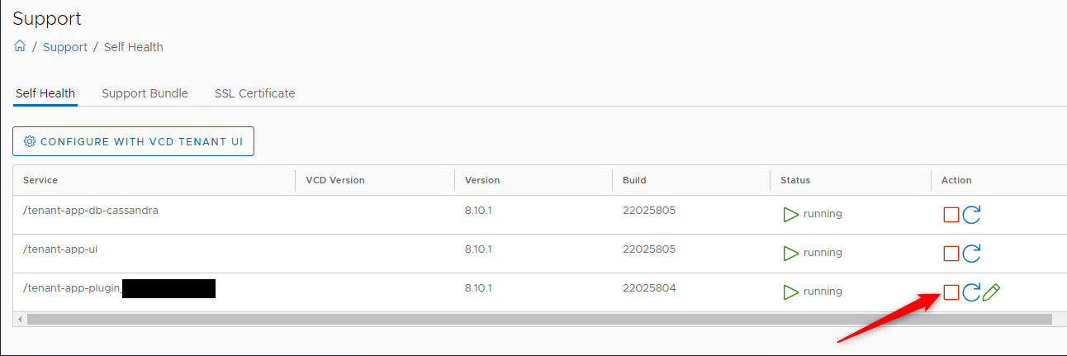The image size is (1067, 356).
Task: Click the horizontal scrollbar left arrow
Action: tap(20, 319)
